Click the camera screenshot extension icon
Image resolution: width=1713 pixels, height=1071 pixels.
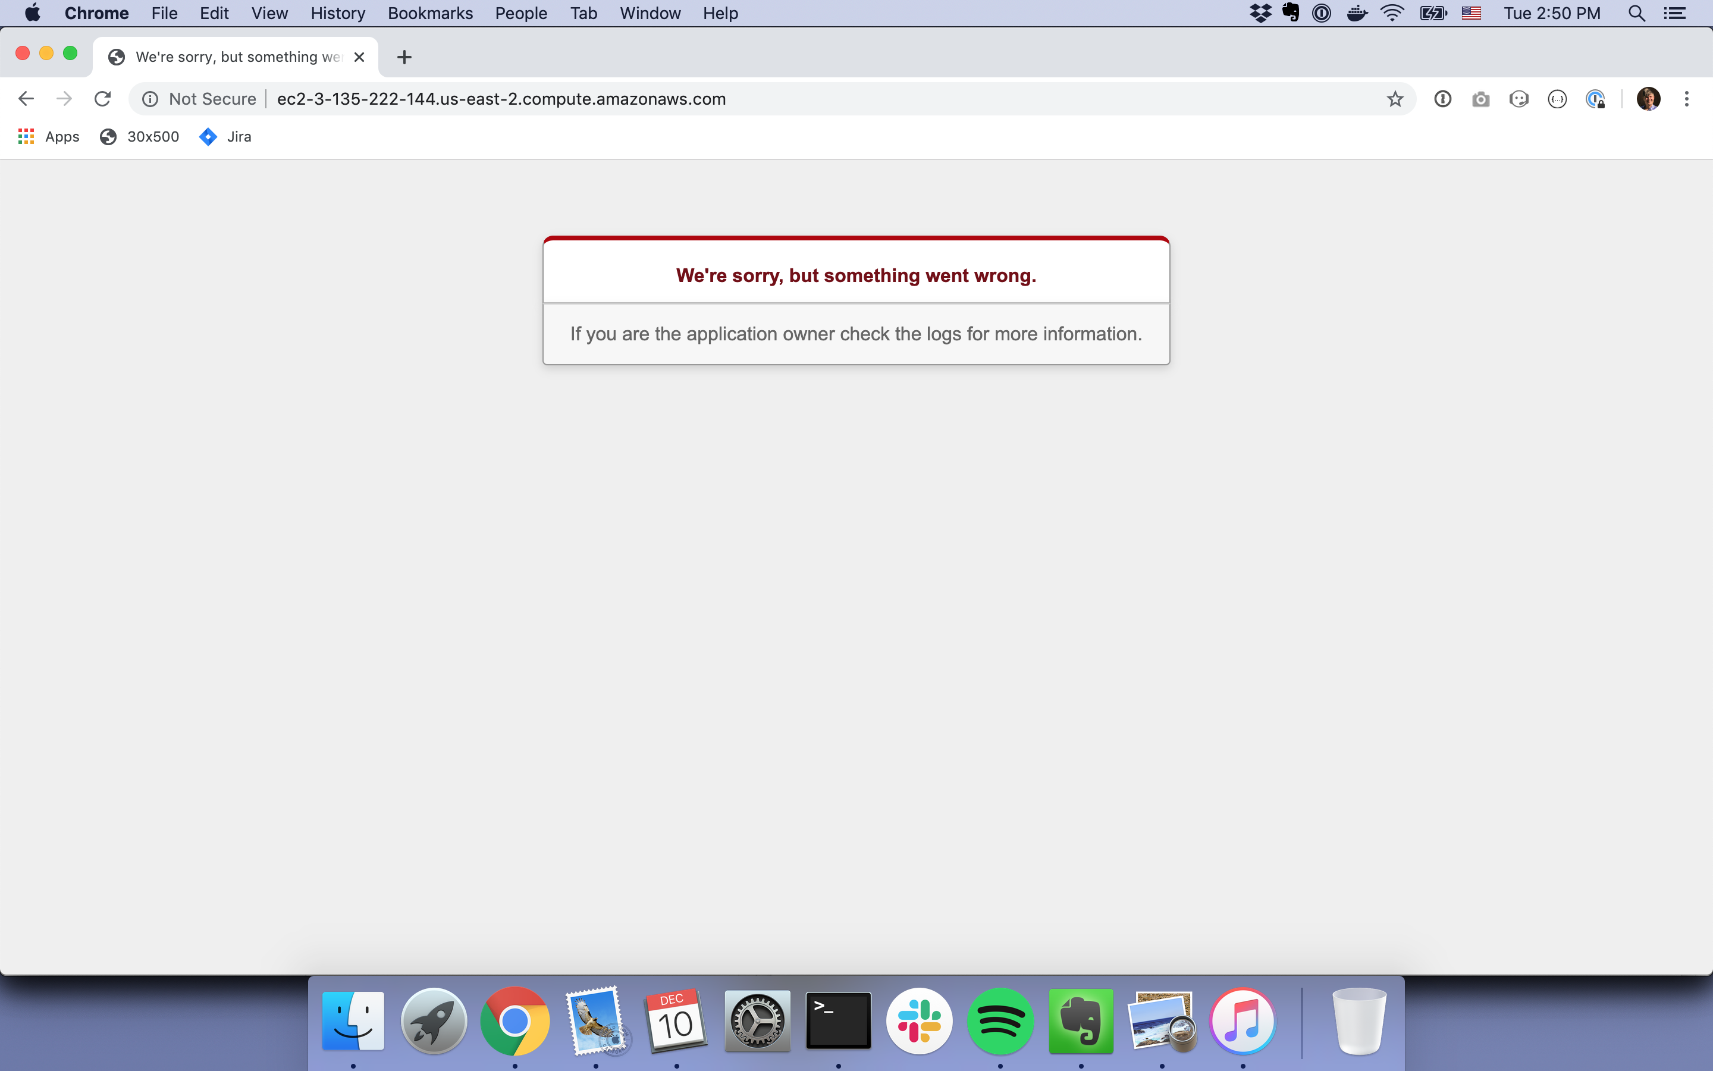1480,99
